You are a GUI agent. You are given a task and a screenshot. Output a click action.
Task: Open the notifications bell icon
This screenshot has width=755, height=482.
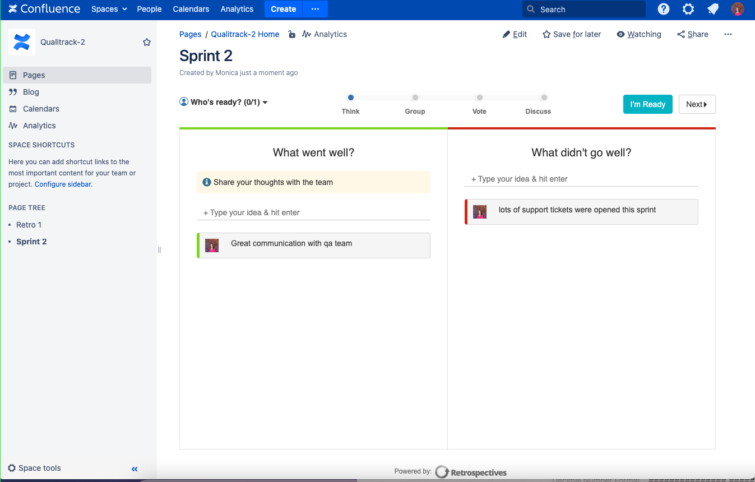(713, 9)
